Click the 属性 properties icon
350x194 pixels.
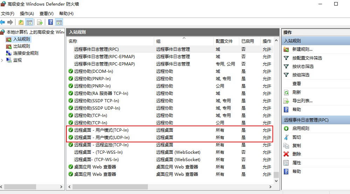pos(286,163)
